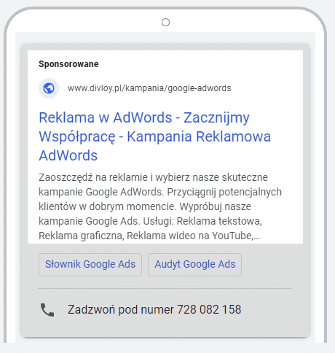Select the 'Audyt Google Ads' sitelink button
This screenshot has width=335, height=353.
195,265
